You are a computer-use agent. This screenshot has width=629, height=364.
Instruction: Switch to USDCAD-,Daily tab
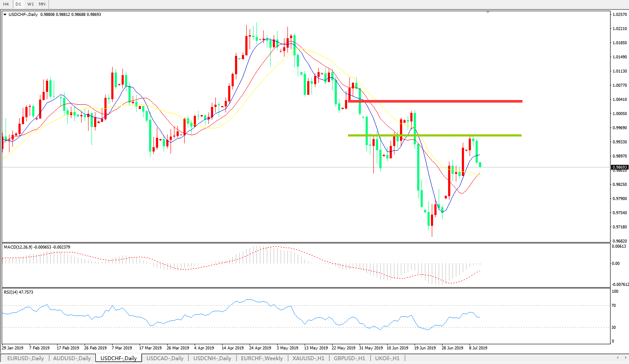(x=165, y=358)
